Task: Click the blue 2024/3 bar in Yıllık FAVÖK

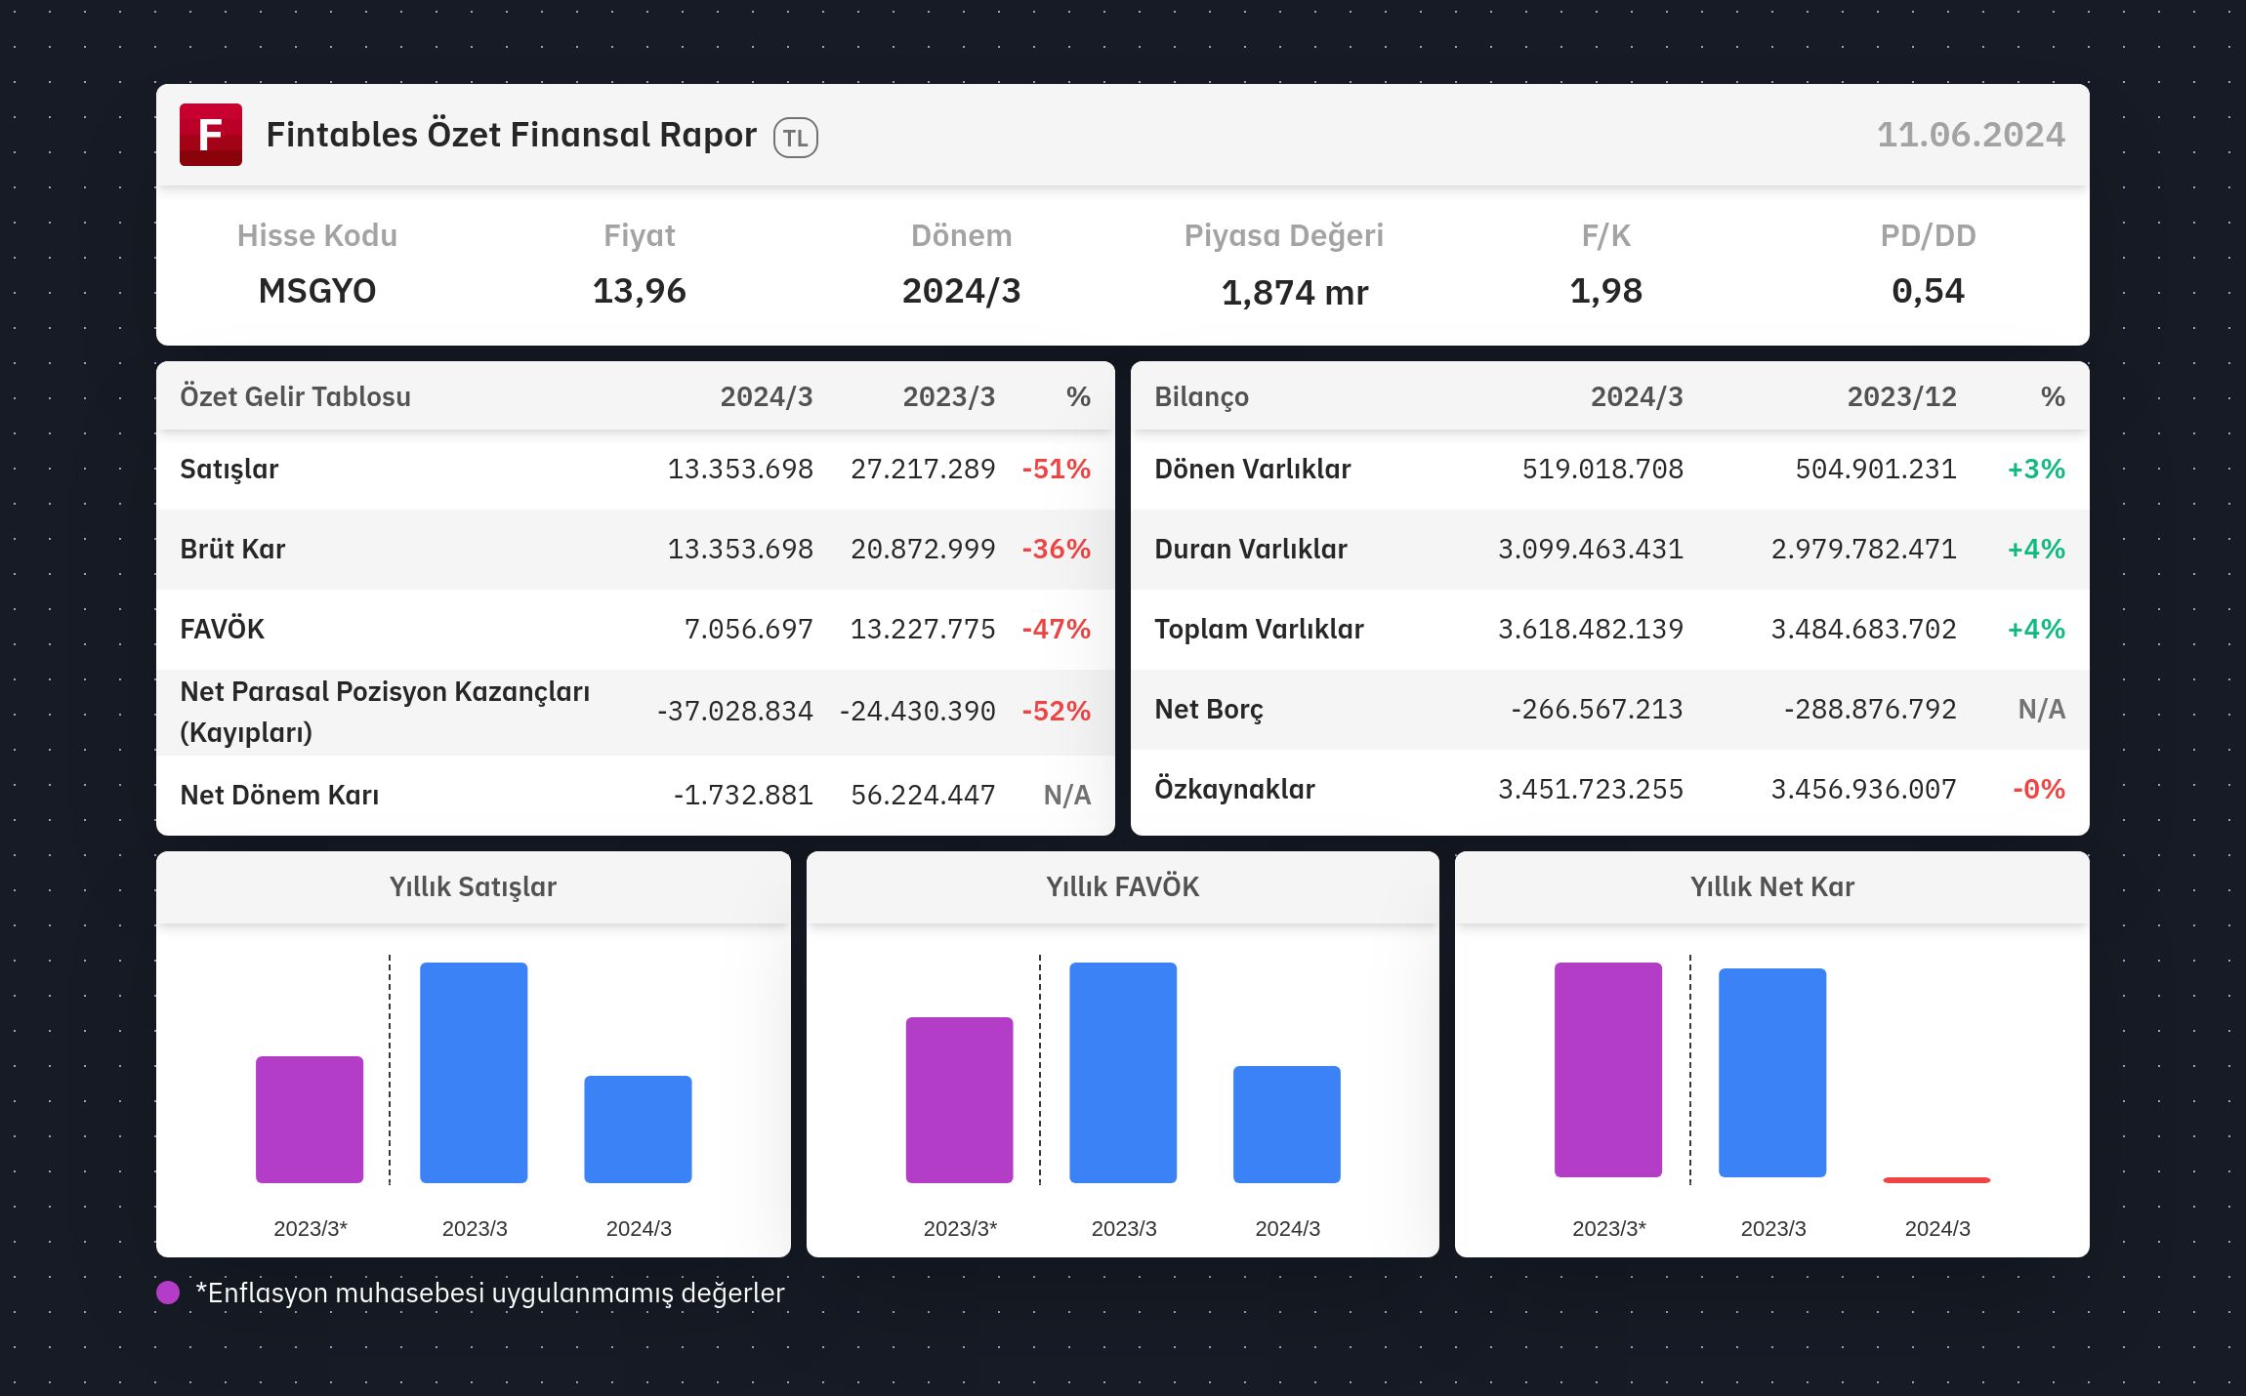Action: pyautogui.click(x=1287, y=1125)
